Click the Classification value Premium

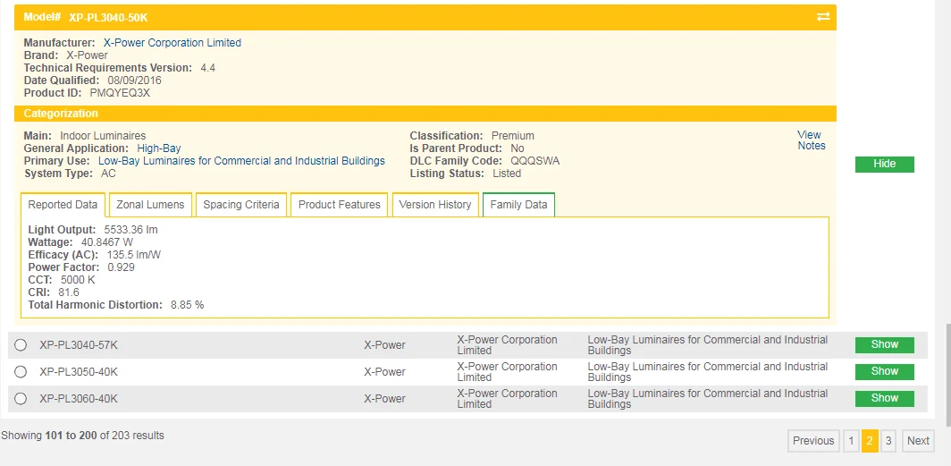click(512, 136)
